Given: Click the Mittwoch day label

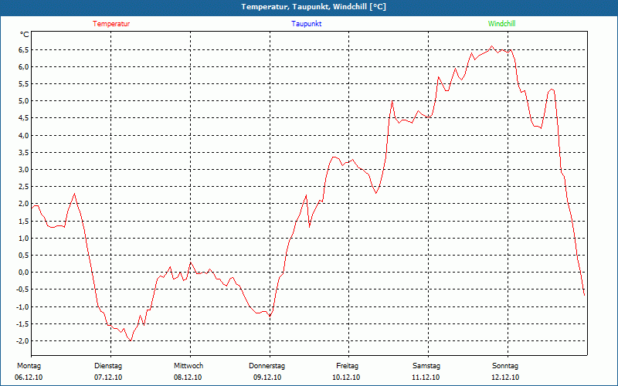Looking at the screenshot, I should tap(188, 366).
